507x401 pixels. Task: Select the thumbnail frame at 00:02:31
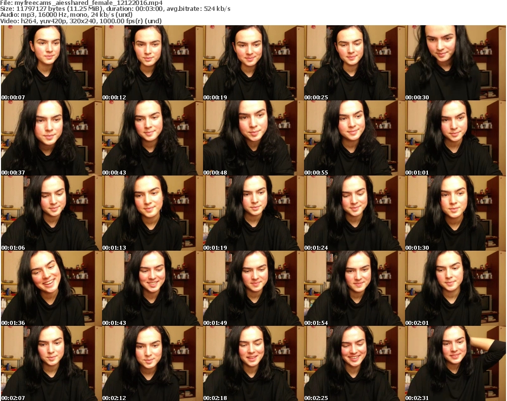456,363
